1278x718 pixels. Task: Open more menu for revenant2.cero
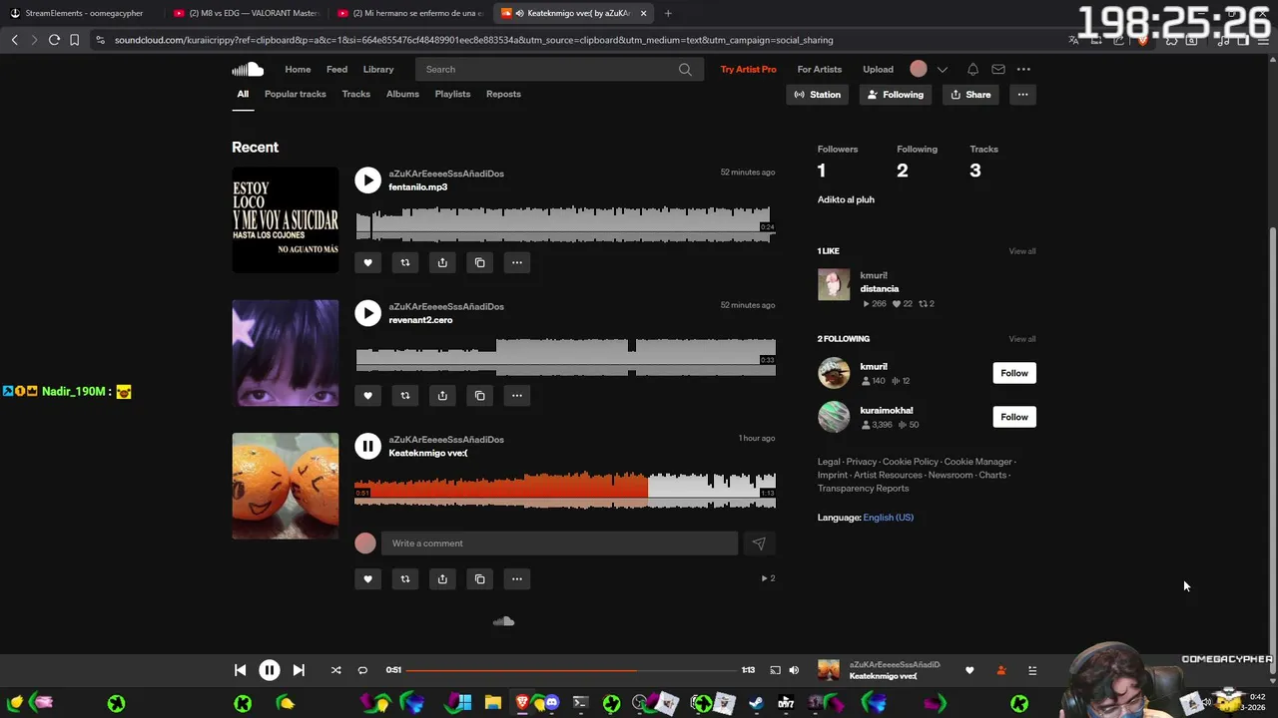pos(517,396)
